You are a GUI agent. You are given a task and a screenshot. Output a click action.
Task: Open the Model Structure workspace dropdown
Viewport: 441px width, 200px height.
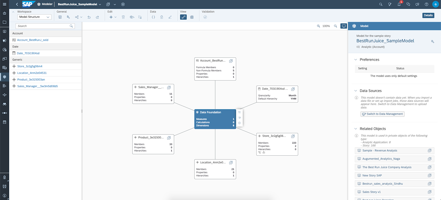(34, 17)
